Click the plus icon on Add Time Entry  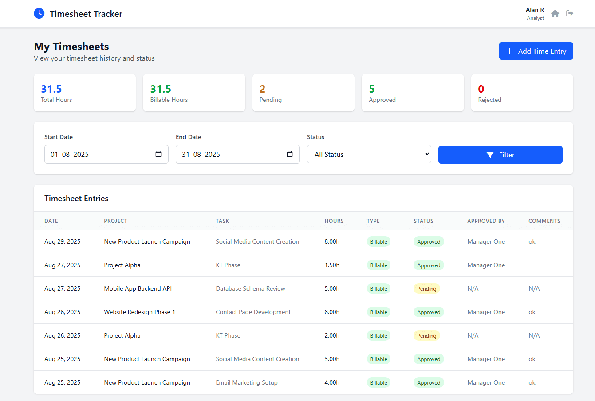(509, 51)
